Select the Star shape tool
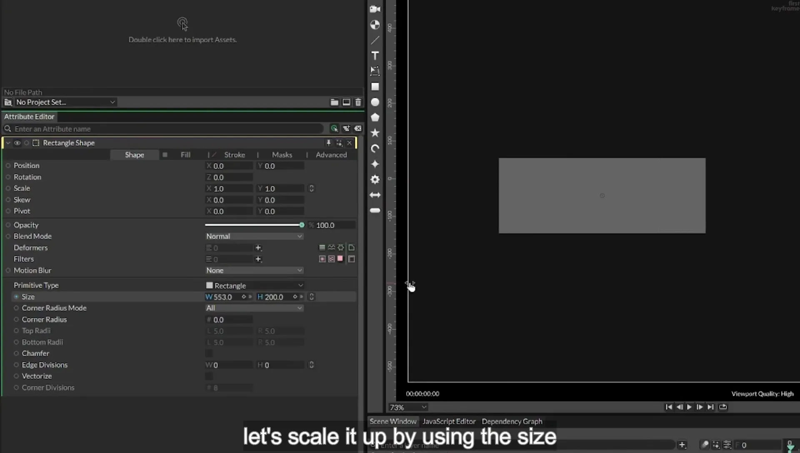Viewport: 800px width, 453px height. [375, 133]
